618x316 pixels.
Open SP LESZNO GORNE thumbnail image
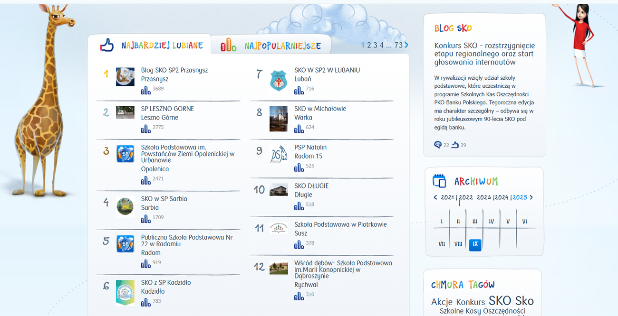click(x=125, y=112)
